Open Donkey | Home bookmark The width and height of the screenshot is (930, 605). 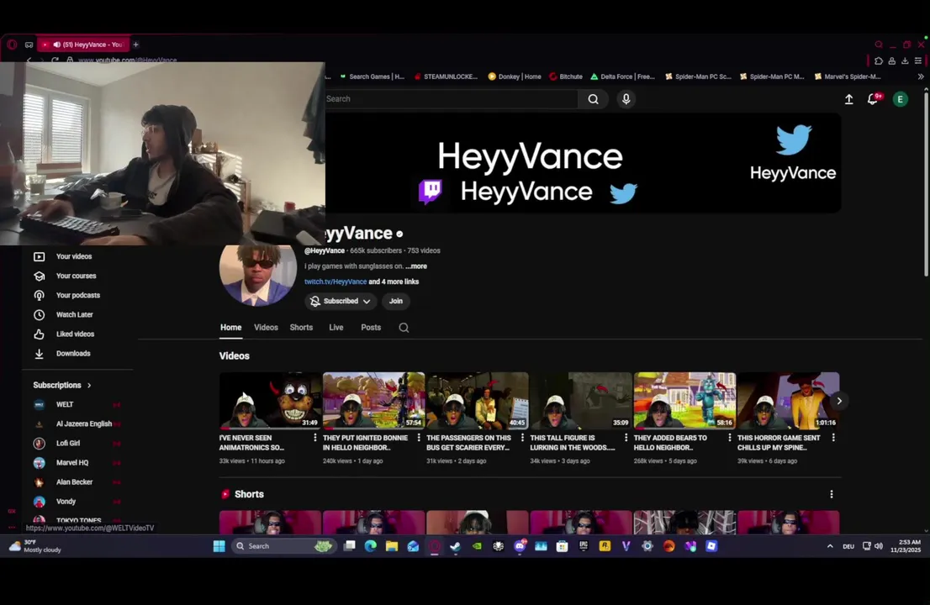pyautogui.click(x=515, y=76)
